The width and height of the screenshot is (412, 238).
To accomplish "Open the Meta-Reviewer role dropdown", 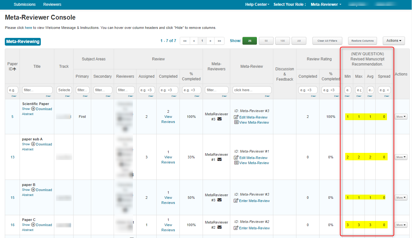I will (326, 4).
